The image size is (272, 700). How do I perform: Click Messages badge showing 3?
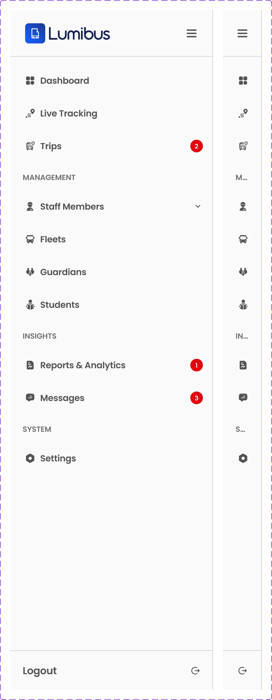(x=197, y=398)
